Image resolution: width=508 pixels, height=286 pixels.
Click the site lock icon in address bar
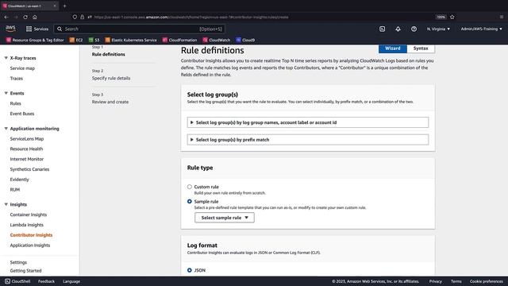click(x=83, y=17)
